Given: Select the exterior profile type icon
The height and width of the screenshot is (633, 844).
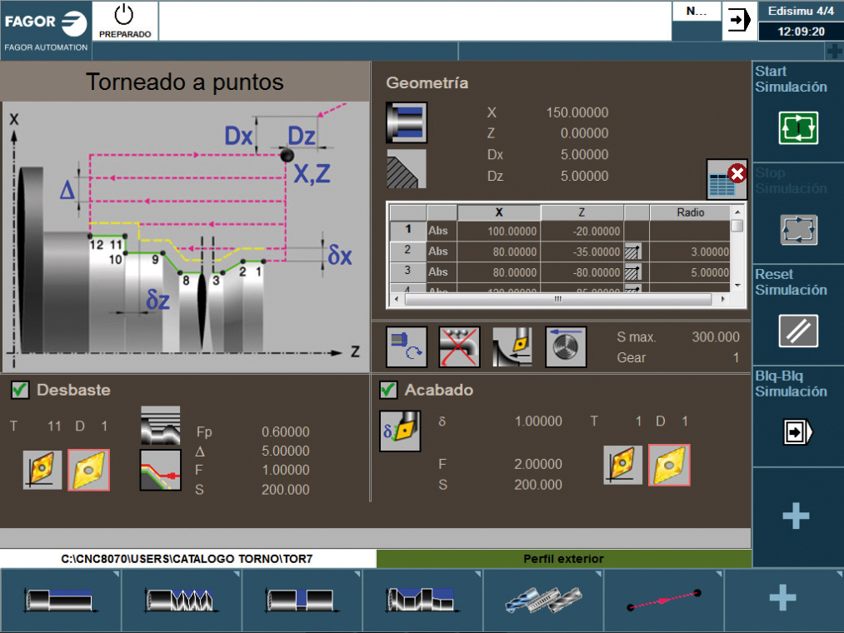Looking at the screenshot, I should 407,122.
